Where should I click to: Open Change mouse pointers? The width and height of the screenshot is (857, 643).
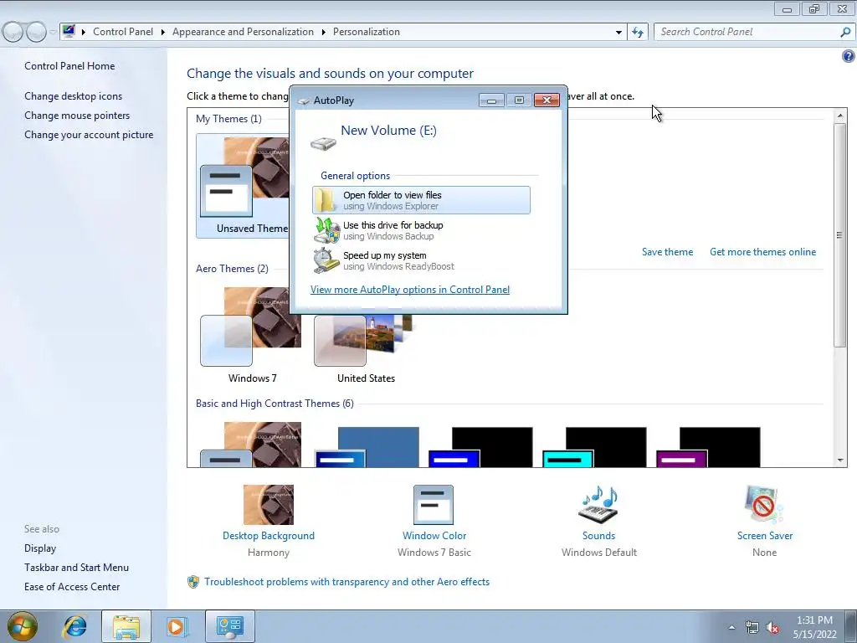77,116
